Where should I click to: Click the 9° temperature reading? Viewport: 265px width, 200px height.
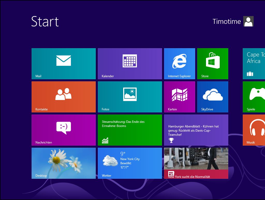point(123,154)
